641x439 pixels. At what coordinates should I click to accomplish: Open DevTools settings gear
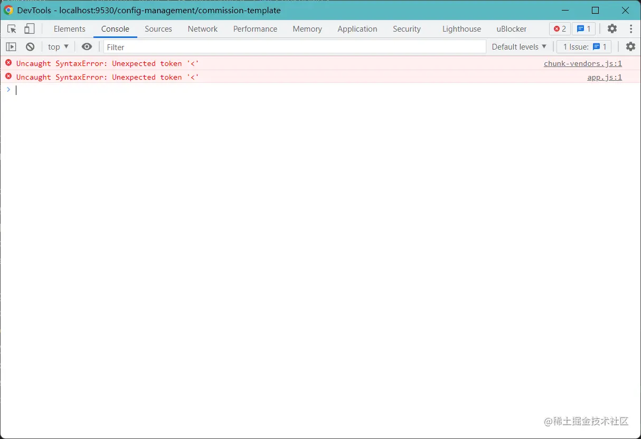coord(612,28)
